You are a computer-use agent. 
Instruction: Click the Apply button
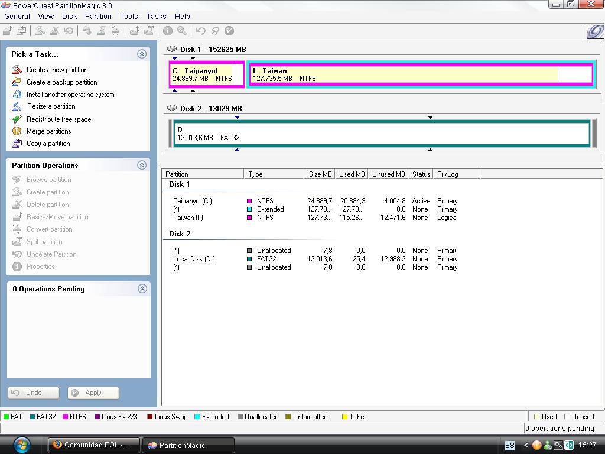click(93, 393)
